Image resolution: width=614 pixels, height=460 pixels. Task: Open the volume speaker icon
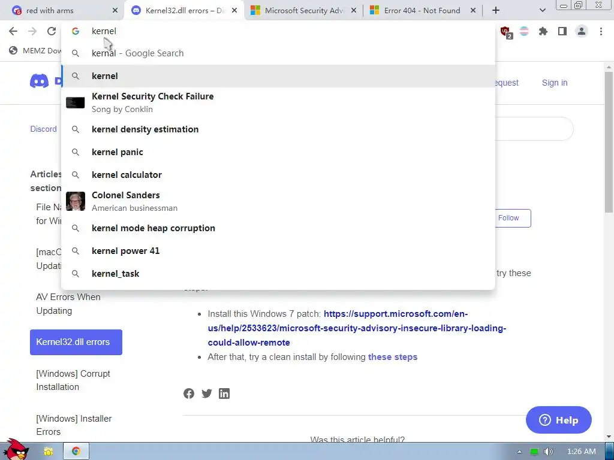pyautogui.click(x=548, y=452)
